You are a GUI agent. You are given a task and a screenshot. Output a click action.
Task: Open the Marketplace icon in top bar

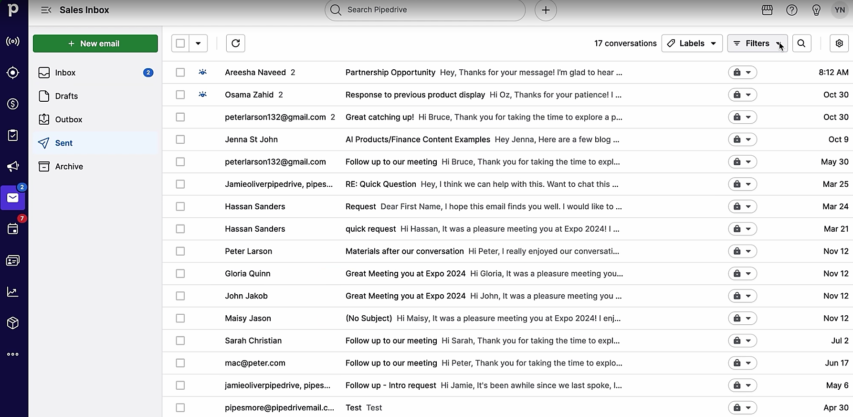(767, 10)
